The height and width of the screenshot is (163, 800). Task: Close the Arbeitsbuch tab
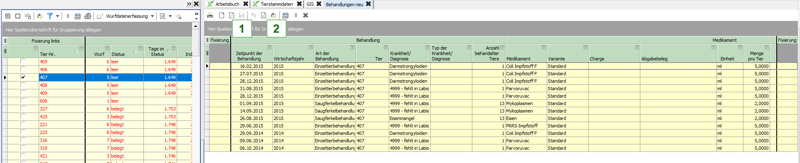(246, 4)
